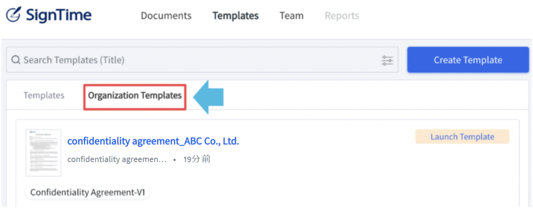Open the confidentiality agreement document thumbnail
Image resolution: width=533 pixels, height=210 pixels.
tap(44, 153)
